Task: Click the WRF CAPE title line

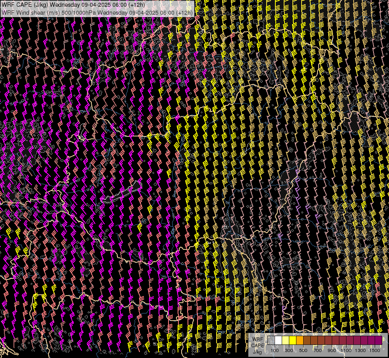Action: [73, 5]
